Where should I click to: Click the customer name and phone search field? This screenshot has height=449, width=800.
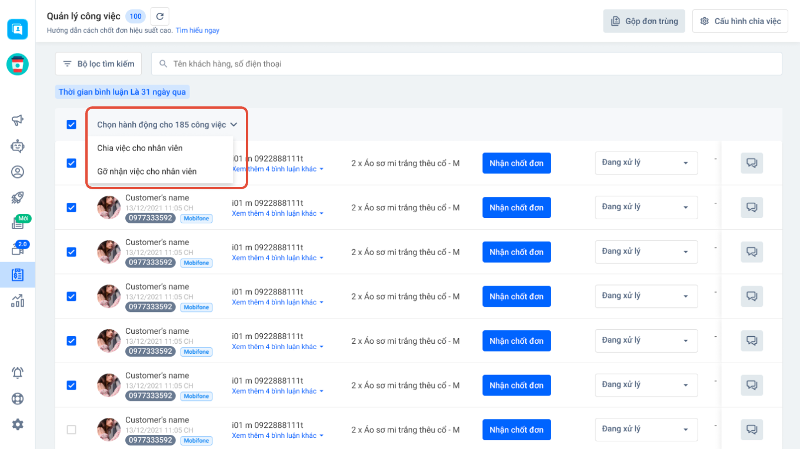pos(466,63)
